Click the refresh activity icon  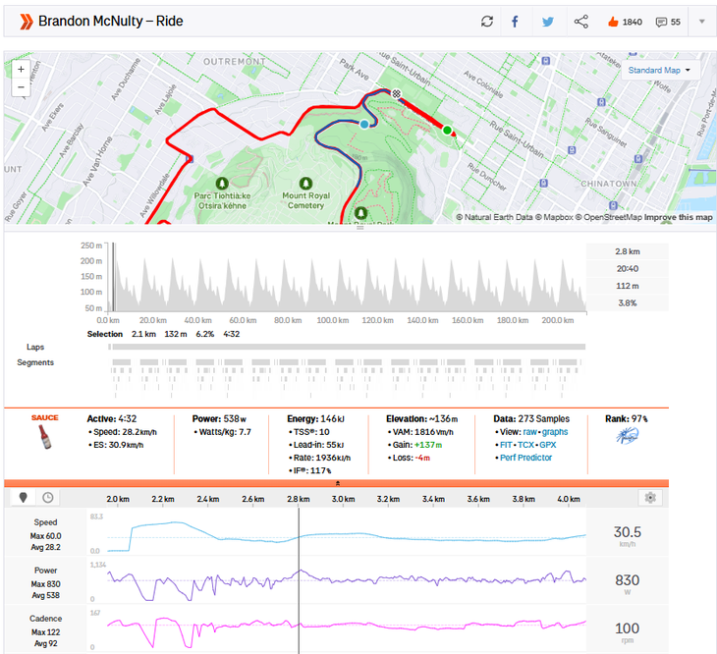(x=487, y=21)
